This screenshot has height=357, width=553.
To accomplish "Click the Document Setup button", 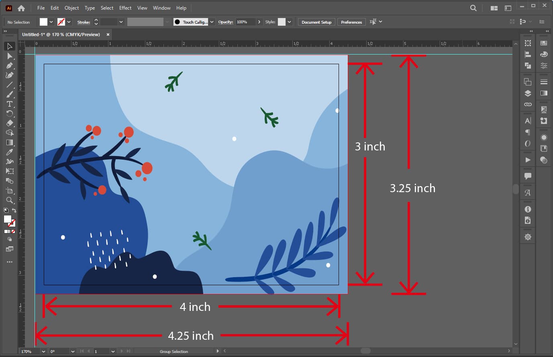I will pos(316,22).
